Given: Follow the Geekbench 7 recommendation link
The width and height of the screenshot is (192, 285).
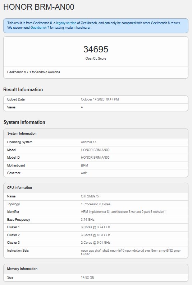Looking at the screenshot, I should pos(40,28).
